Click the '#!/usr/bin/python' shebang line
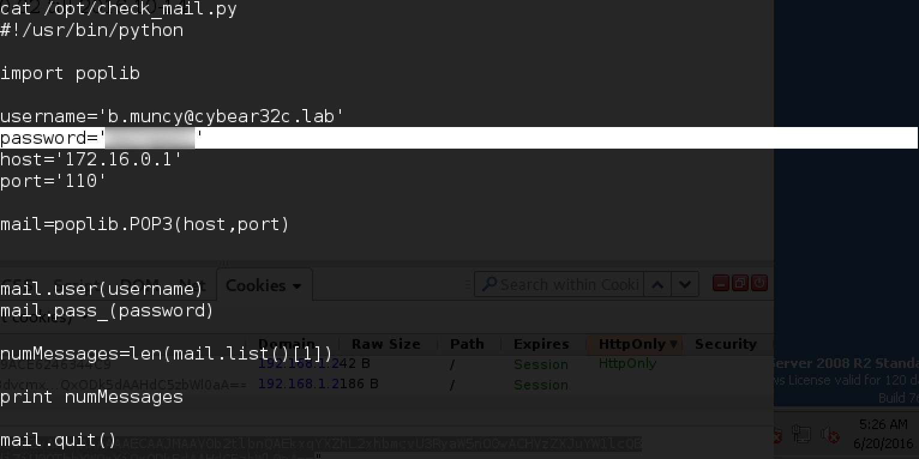Image resolution: width=919 pixels, height=459 pixels. 92,30
